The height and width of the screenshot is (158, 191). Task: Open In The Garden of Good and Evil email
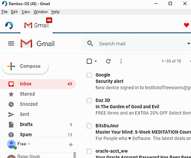point(127,107)
